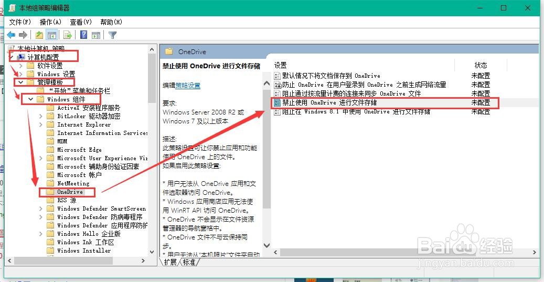
Task: Click the app icon in title bar
Action: 12,8
